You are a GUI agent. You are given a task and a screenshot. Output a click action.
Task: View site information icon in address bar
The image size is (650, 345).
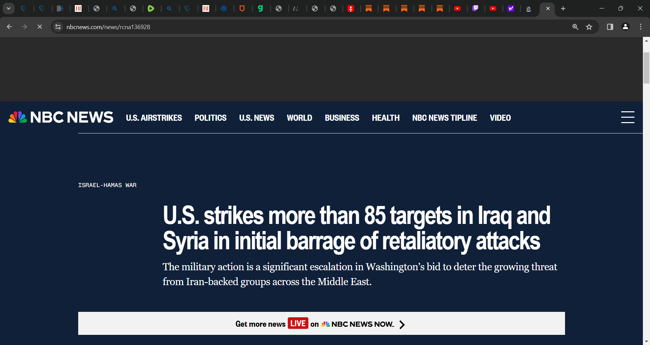point(58,27)
